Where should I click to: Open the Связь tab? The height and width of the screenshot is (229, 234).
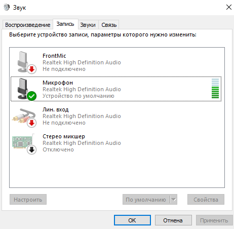109,25
